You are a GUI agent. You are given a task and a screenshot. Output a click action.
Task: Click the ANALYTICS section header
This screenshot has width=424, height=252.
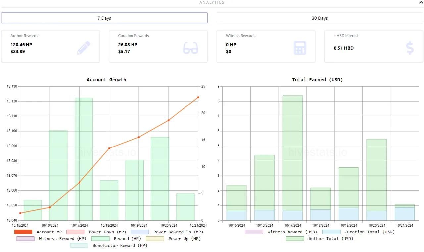(212, 2)
